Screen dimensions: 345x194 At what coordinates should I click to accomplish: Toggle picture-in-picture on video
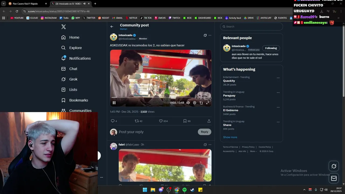(201, 103)
